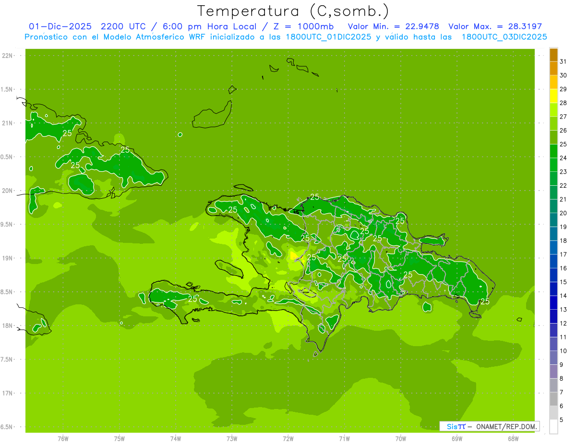Click the teal legend band between 19 and 20
This screenshot has width=576, height=445.
(553, 220)
